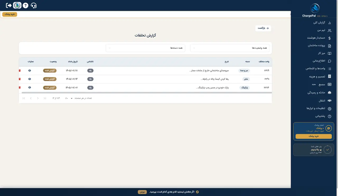The width and height of the screenshot is (338, 196).
Task: Click the بازگشت back button
Action: (x=263, y=28)
